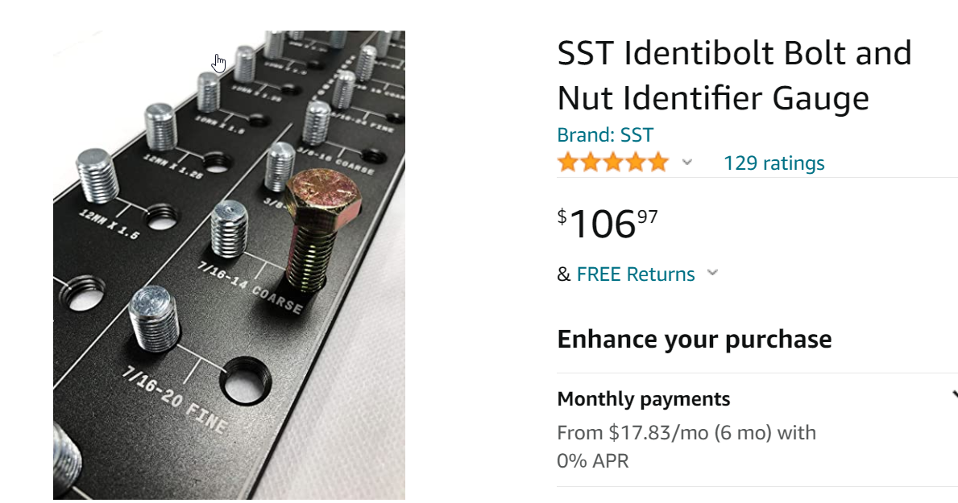Screen dimensions: 958x503
Task: Expand the chevron beside the star rating
Action: (686, 163)
